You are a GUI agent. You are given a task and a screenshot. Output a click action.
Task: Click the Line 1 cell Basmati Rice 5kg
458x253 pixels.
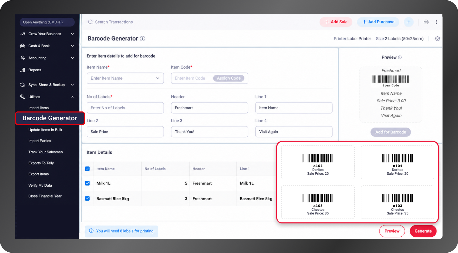pyautogui.click(x=256, y=199)
